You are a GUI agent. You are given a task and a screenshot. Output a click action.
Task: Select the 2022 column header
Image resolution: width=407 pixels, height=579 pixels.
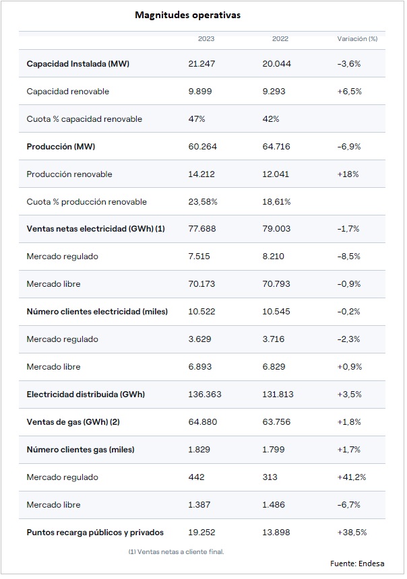pyautogui.click(x=280, y=39)
